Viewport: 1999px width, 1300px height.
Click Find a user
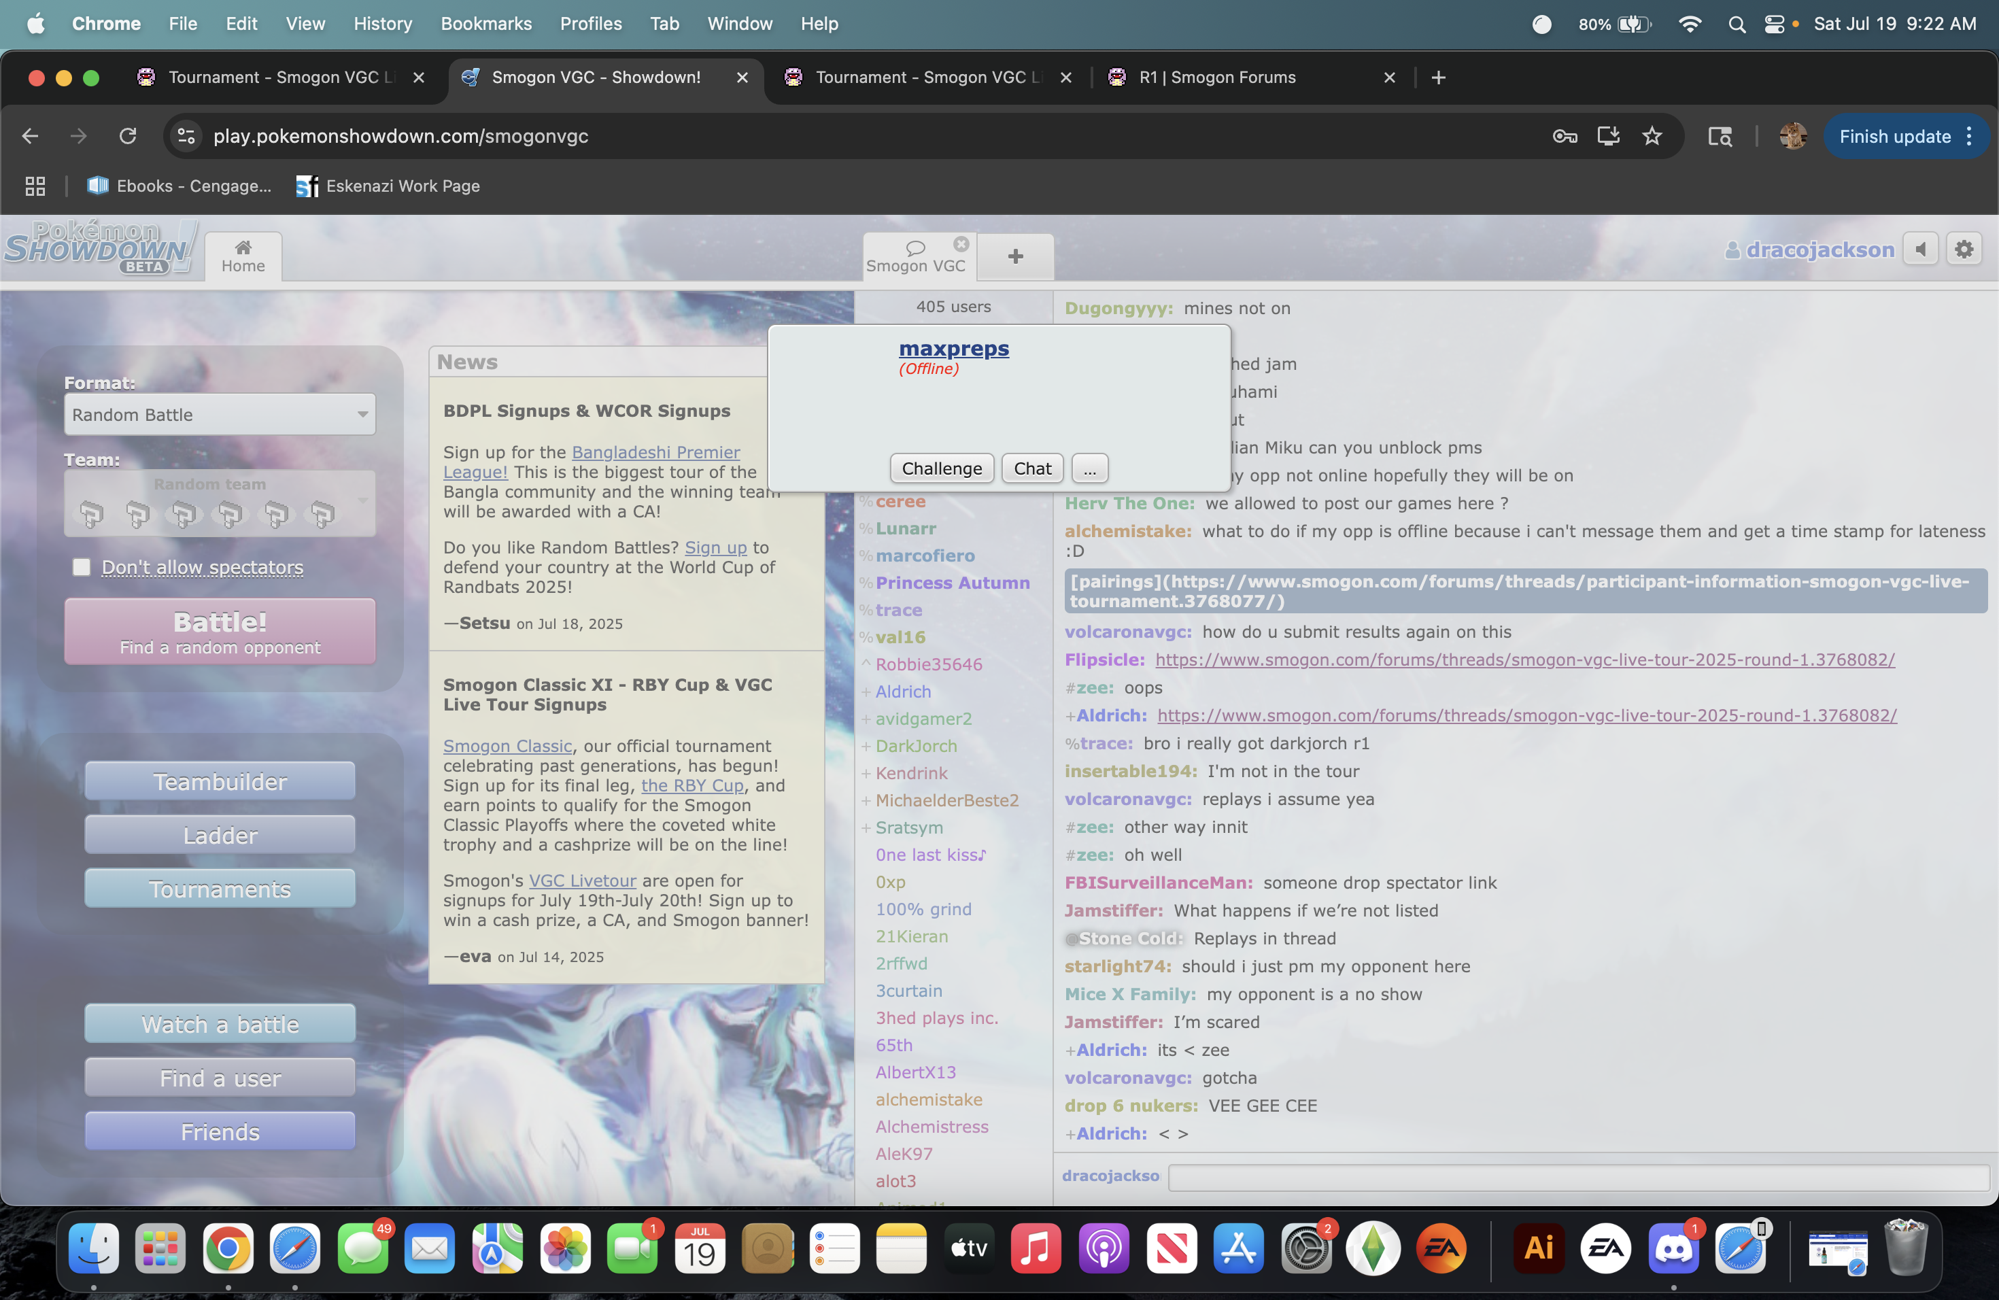point(220,1078)
